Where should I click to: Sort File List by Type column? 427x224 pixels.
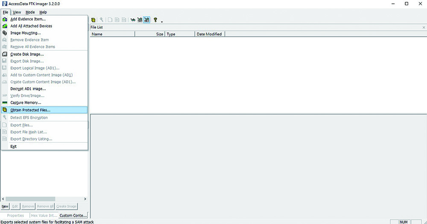180,34
